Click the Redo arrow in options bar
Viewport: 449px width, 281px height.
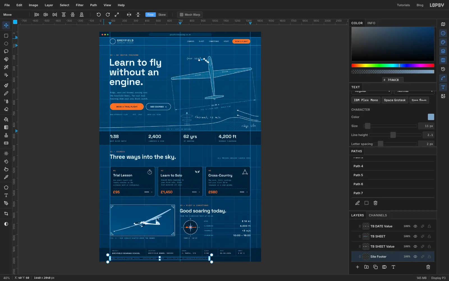point(108,15)
